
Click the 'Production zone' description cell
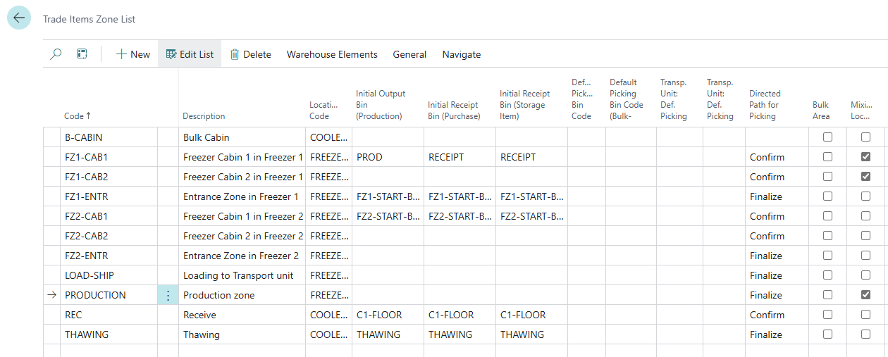pos(242,295)
